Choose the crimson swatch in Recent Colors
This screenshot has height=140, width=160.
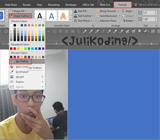click(15, 57)
